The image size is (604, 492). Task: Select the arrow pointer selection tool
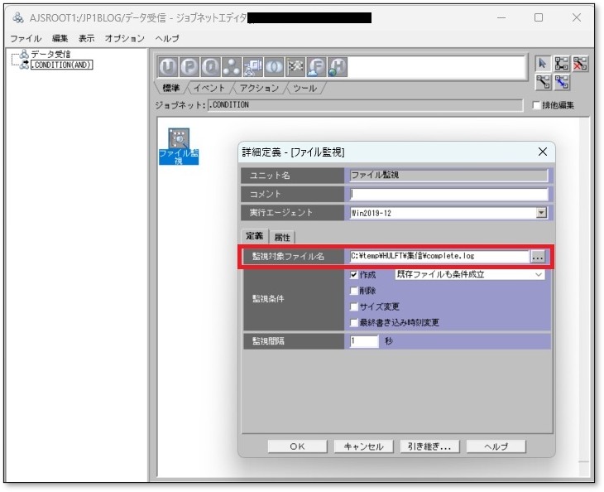pos(542,64)
